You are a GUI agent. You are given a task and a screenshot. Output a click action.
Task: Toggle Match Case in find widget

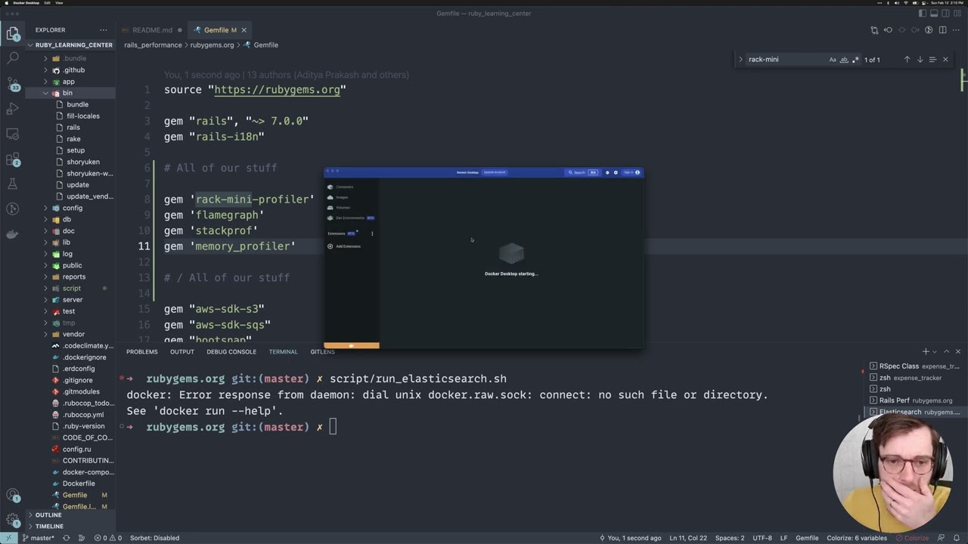coord(833,60)
